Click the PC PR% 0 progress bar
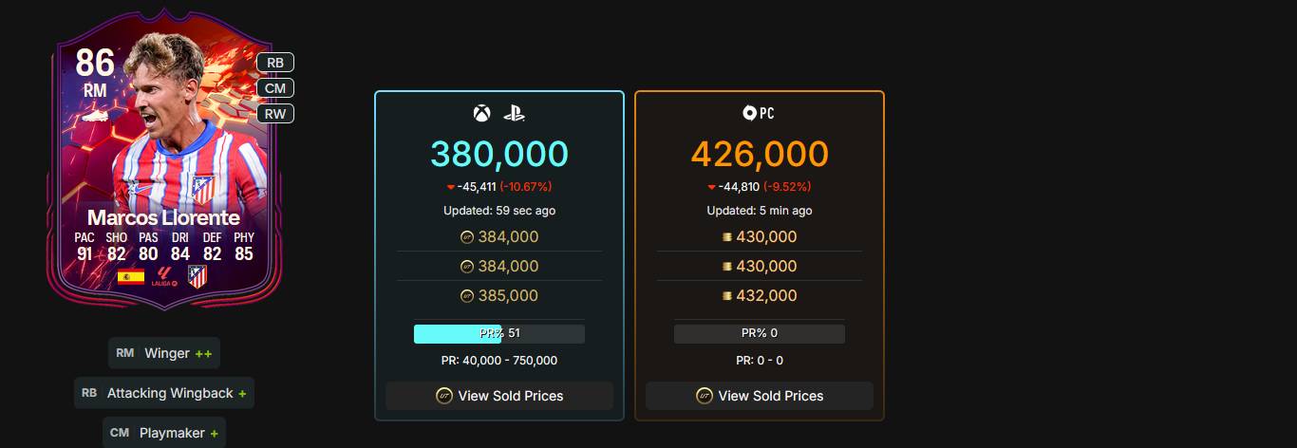This screenshot has height=448, width=1297. pos(760,333)
